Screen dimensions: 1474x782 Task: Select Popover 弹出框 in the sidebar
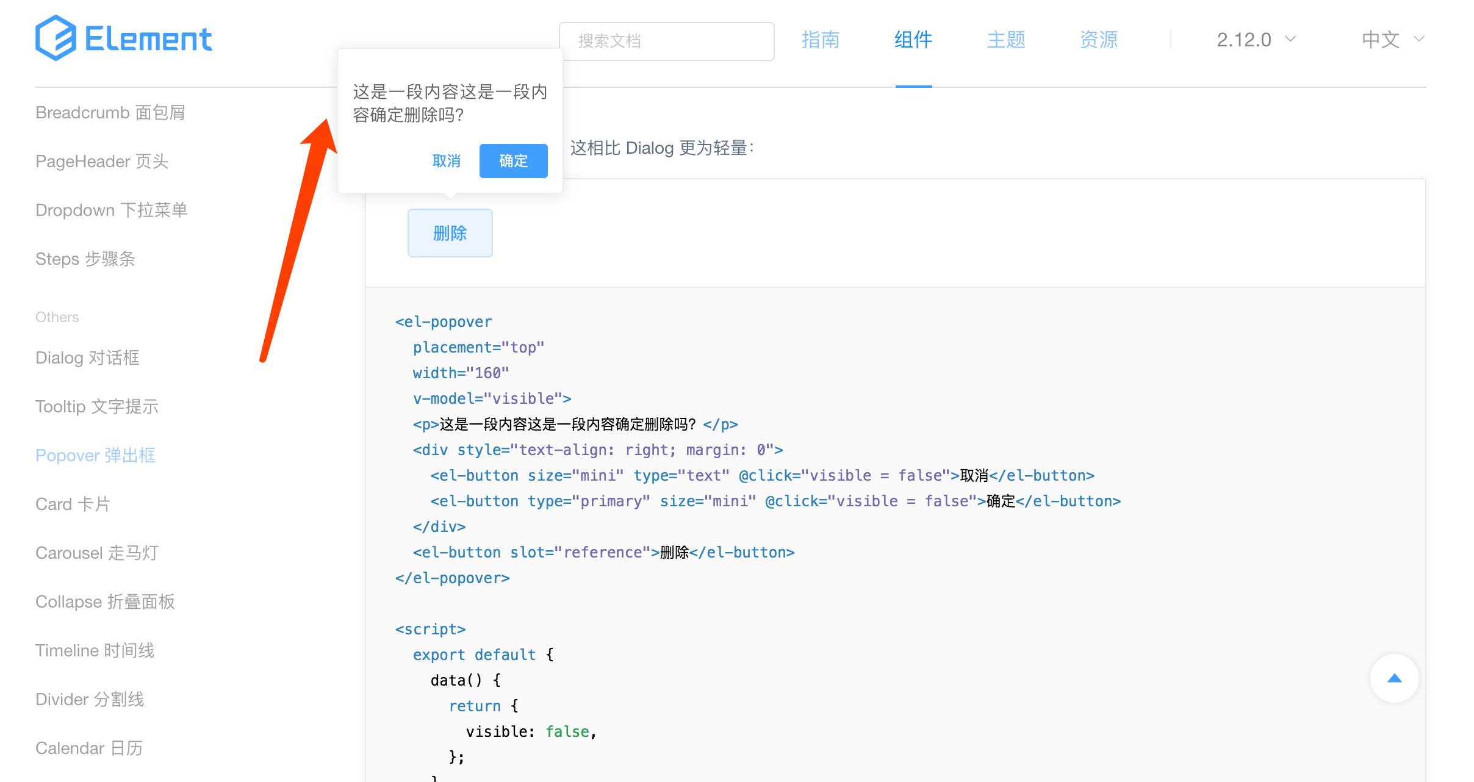coord(95,455)
